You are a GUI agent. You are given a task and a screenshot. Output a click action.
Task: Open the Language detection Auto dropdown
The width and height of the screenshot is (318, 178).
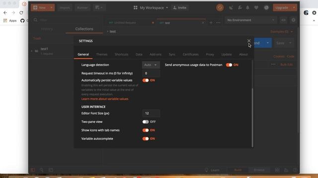click(151, 65)
